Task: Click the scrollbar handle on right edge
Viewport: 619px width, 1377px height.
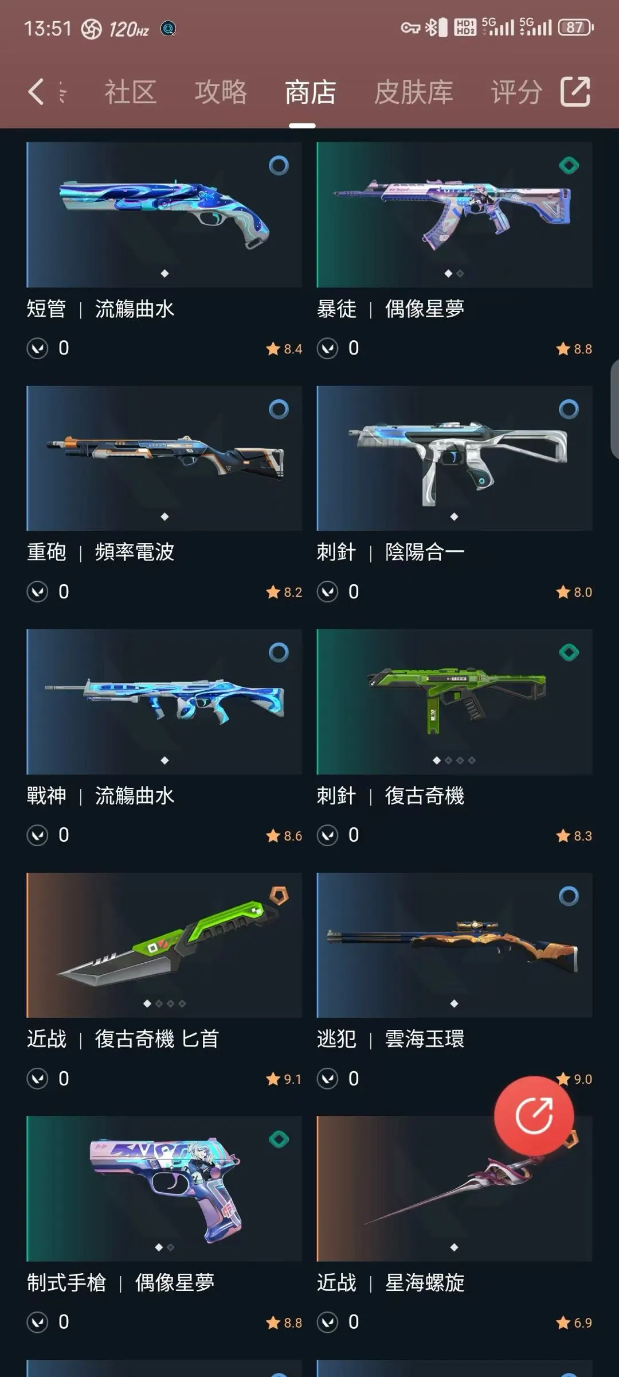Action: click(x=615, y=409)
